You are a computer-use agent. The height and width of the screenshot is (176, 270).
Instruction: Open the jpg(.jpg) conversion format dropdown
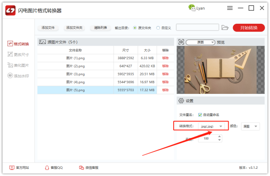coord(211,126)
